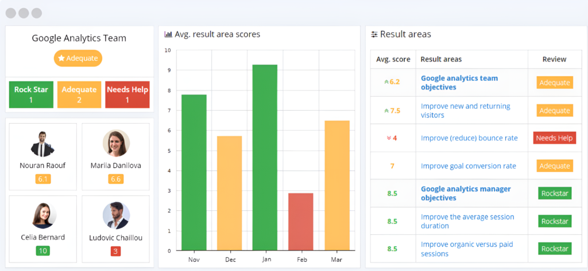Open Improve goal conversion rate link
Screen dimensions: 588x271
[x=468, y=166]
